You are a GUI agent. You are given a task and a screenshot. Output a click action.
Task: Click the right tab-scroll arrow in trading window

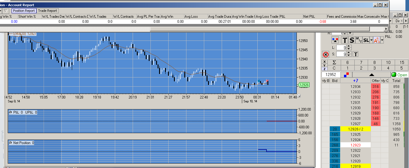click(406, 21)
